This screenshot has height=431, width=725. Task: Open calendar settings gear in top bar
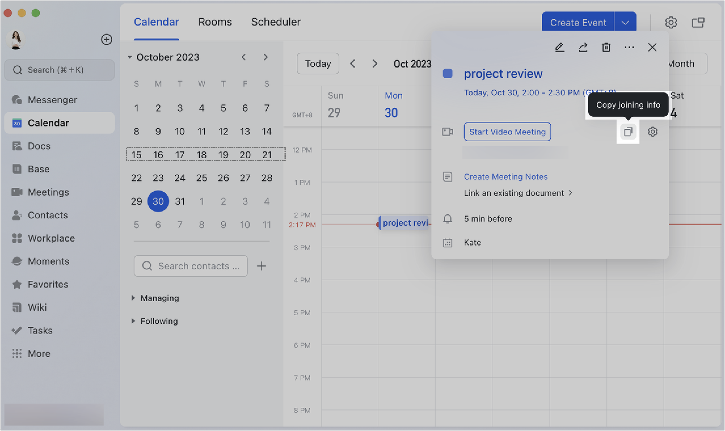671,22
